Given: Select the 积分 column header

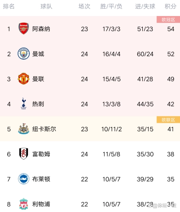Looking at the screenshot, I should coord(170,6).
